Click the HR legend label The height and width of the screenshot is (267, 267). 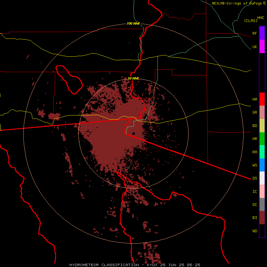pos(255,139)
